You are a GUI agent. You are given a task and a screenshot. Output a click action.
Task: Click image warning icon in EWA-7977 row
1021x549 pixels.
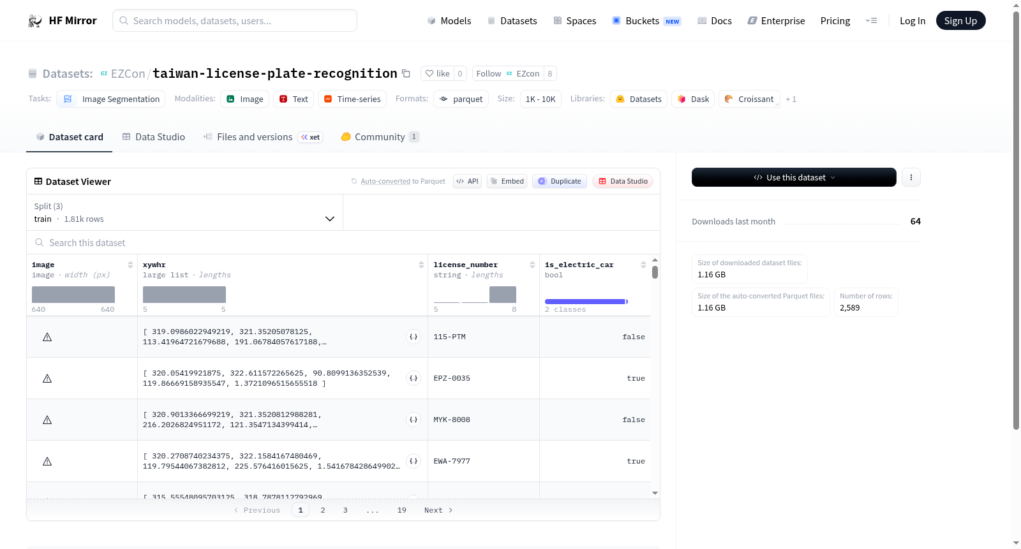tap(47, 462)
